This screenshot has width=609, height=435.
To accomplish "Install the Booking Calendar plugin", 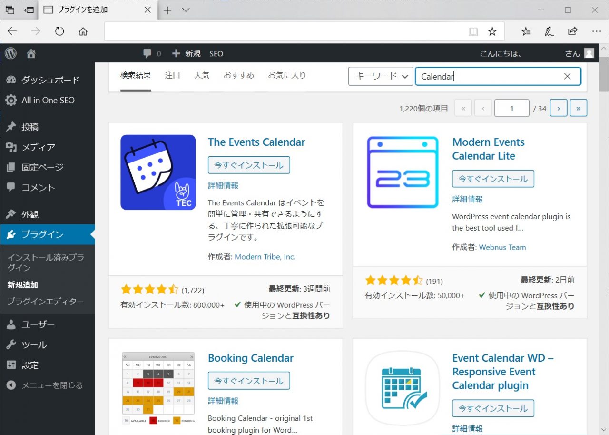I will pos(249,381).
